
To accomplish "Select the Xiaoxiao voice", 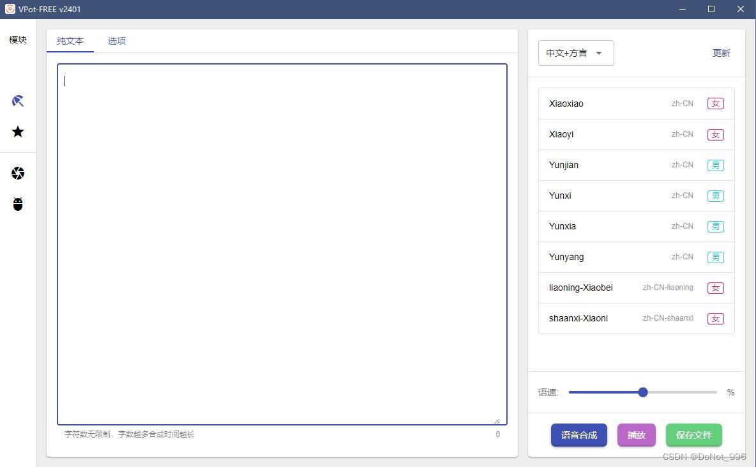I will tap(637, 103).
